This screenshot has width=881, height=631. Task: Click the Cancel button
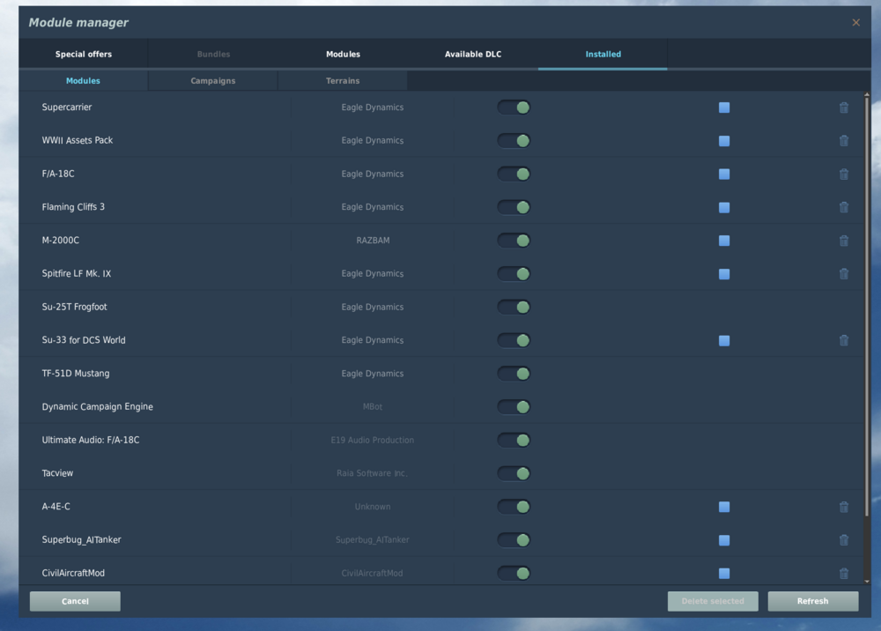(75, 601)
